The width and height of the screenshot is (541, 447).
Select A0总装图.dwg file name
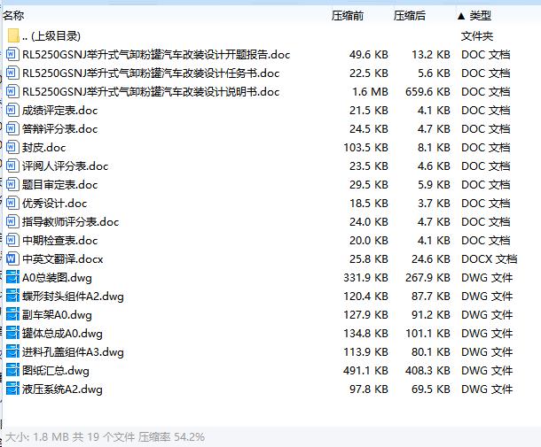coord(57,278)
